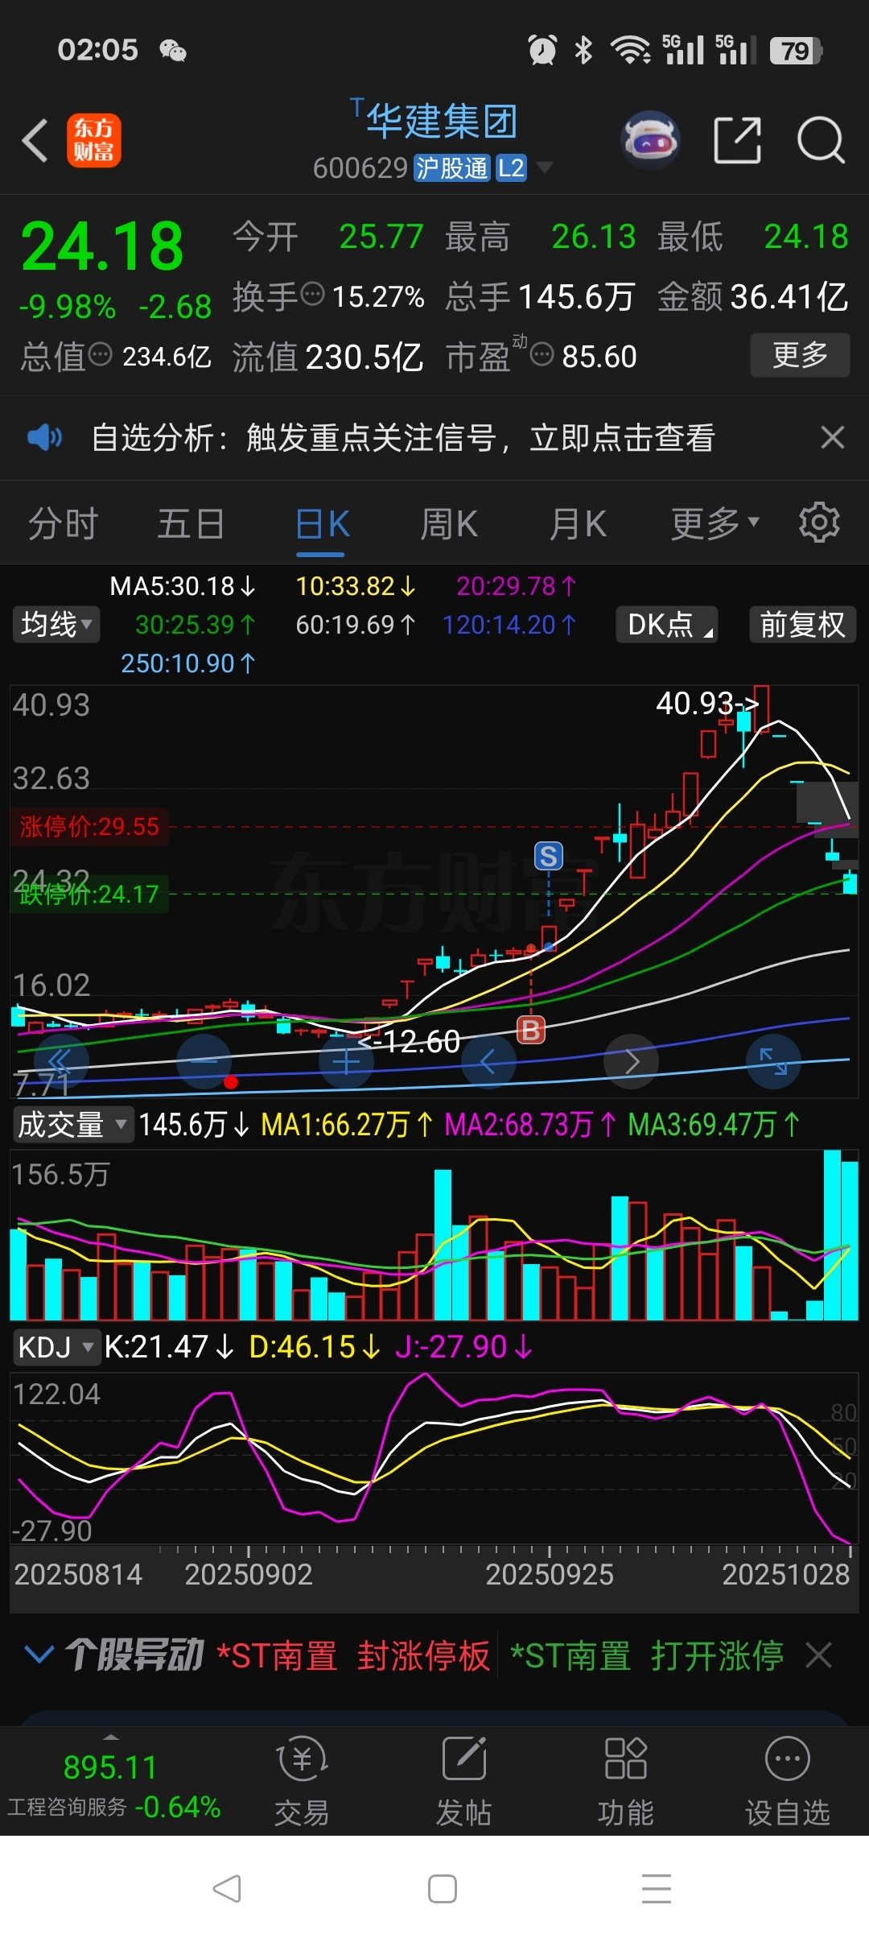Open the DK点 selector
Image resolution: width=869 pixels, height=1942 pixels.
coord(667,624)
